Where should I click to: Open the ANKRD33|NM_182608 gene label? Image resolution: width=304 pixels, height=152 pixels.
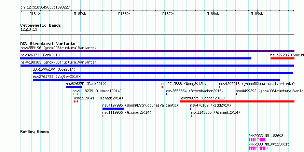coord(266,136)
